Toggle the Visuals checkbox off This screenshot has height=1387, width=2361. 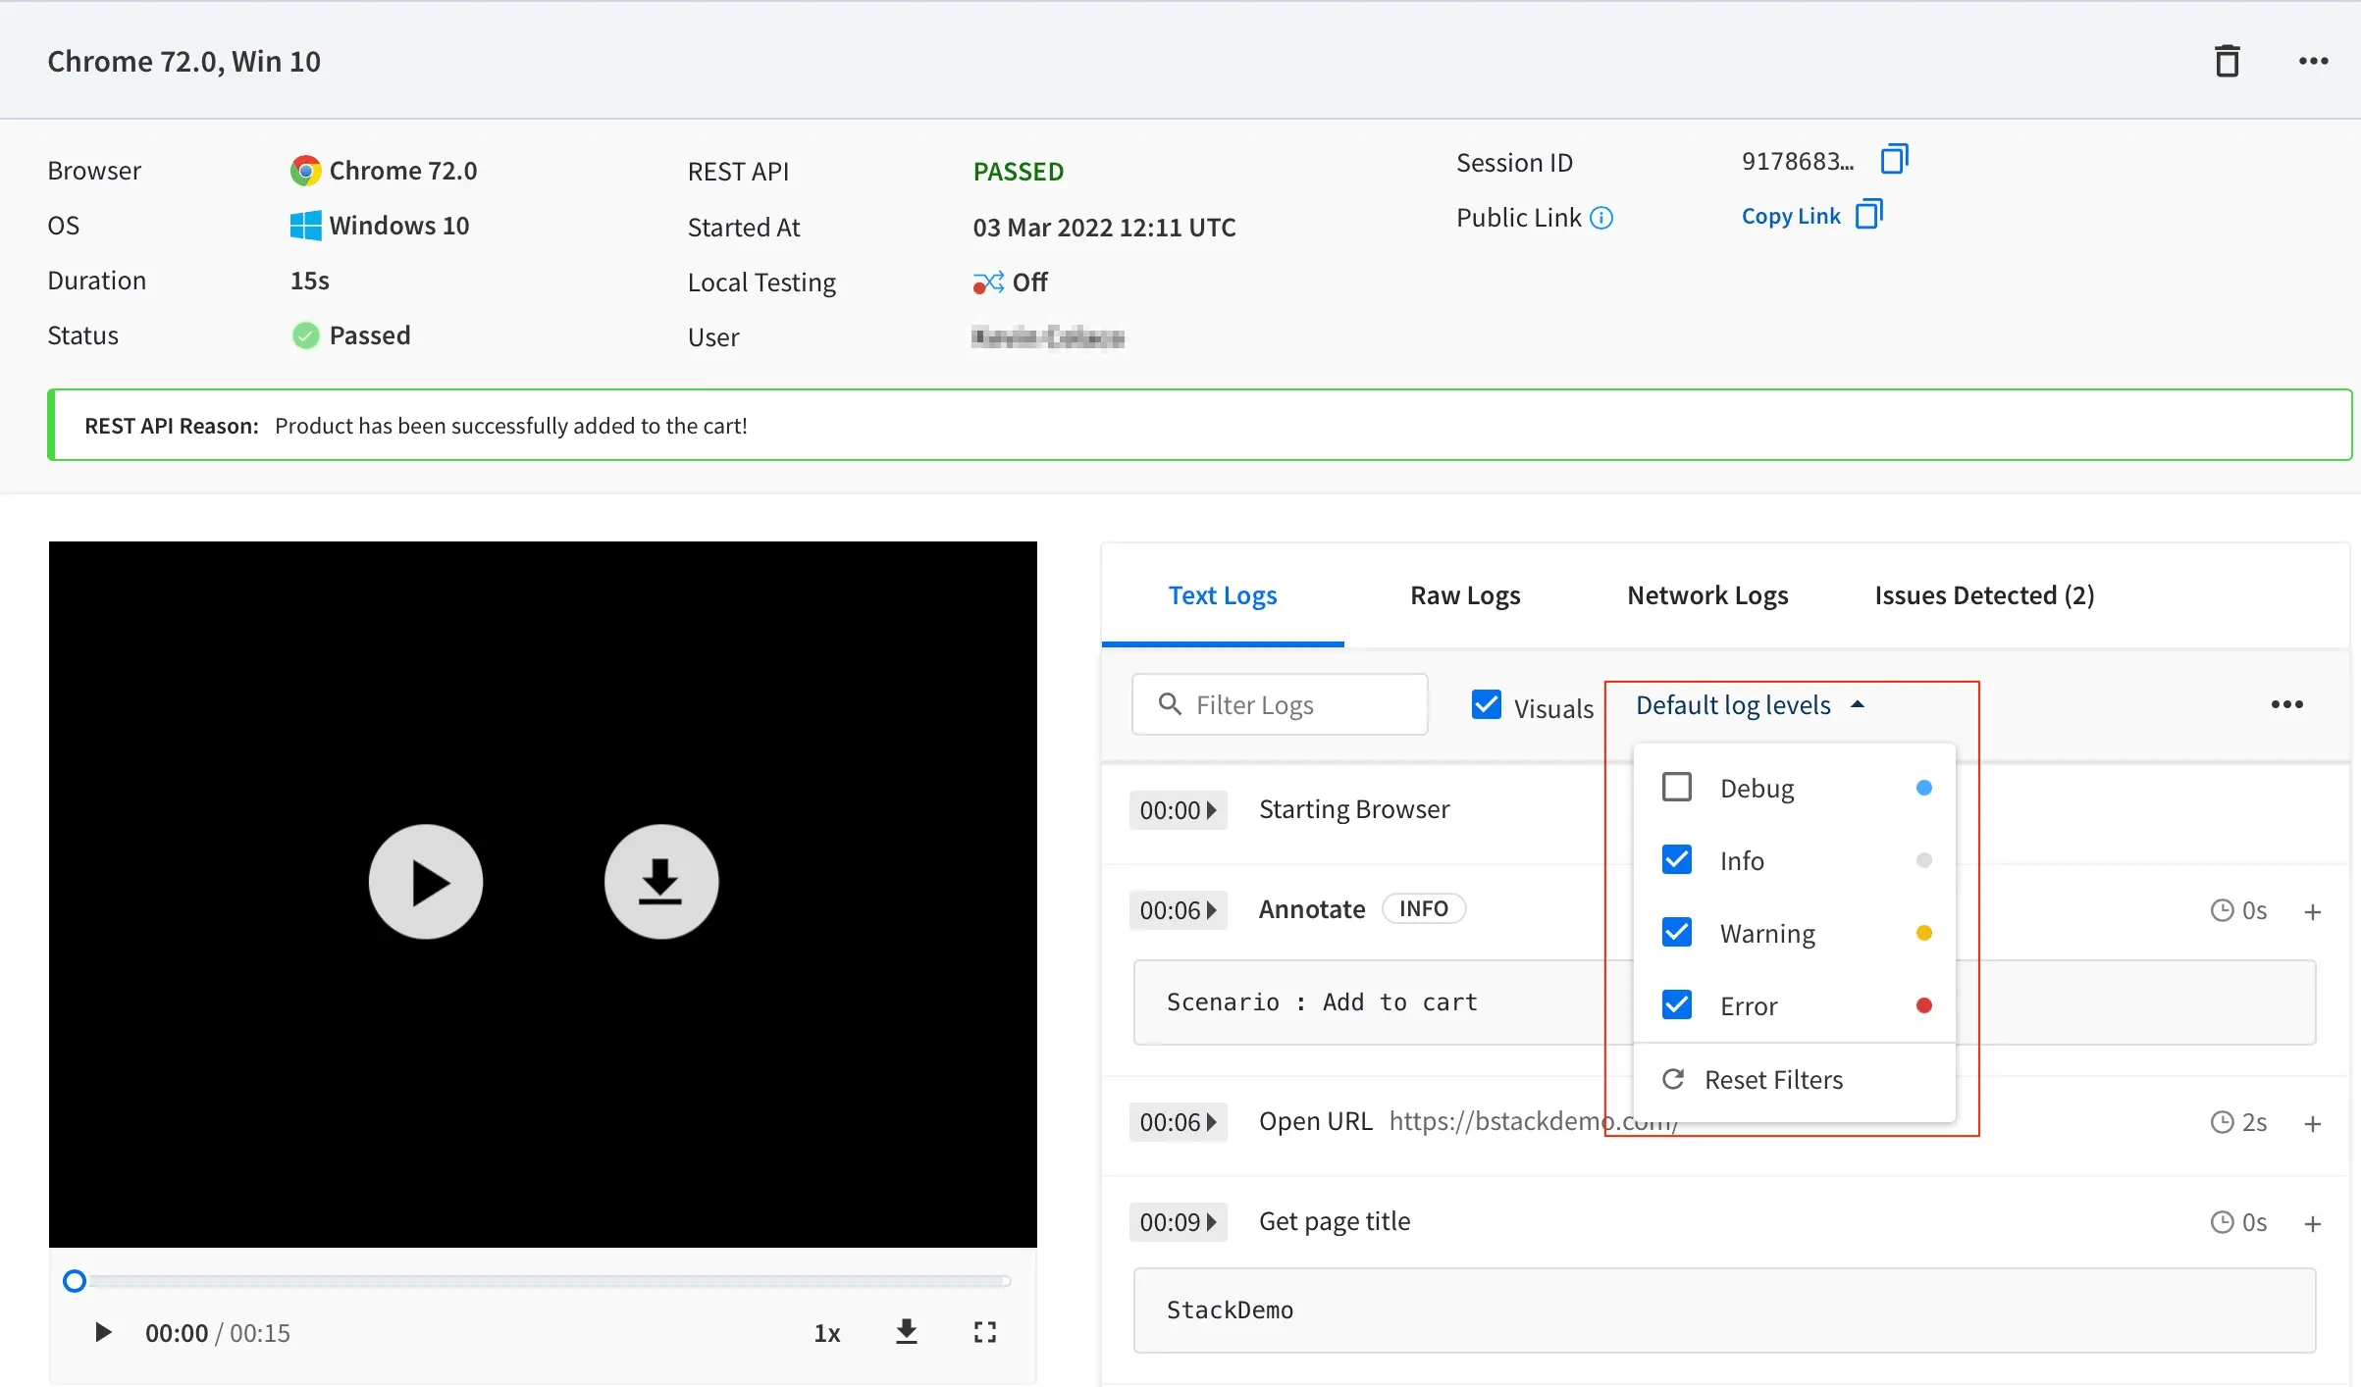coord(1487,705)
